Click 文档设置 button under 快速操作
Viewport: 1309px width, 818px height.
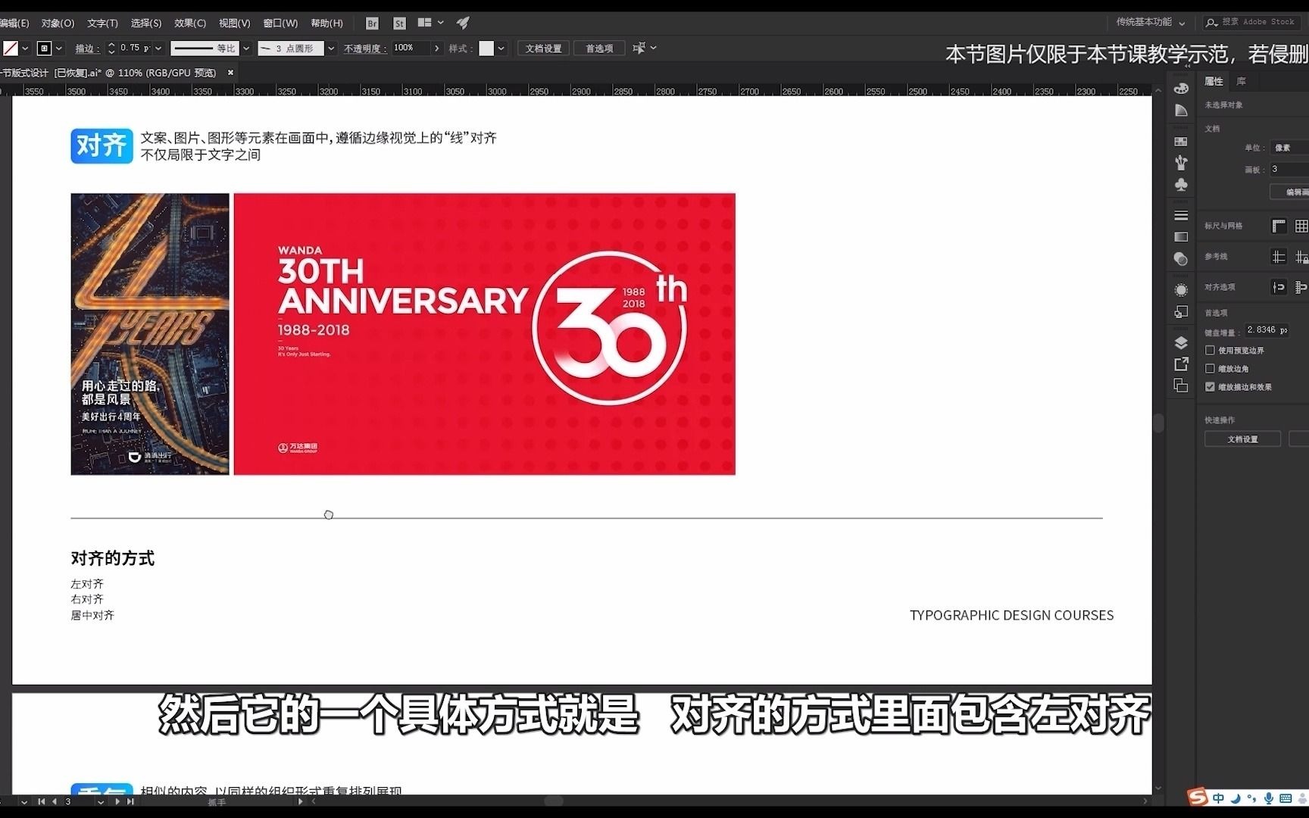click(x=1242, y=439)
